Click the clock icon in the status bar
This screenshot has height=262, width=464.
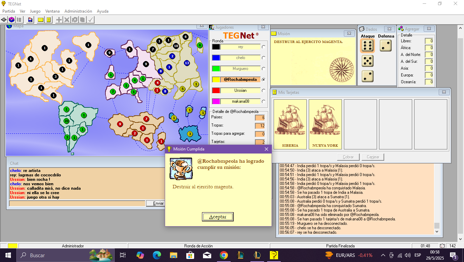pyautogui.click(x=442, y=246)
